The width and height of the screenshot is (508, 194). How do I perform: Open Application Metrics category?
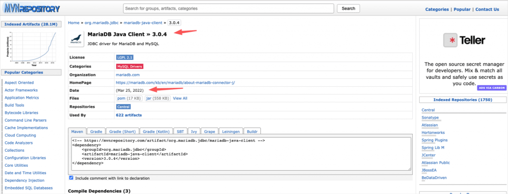[x=22, y=97]
